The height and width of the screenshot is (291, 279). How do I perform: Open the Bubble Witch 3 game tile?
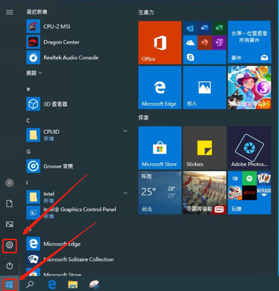[249, 88]
